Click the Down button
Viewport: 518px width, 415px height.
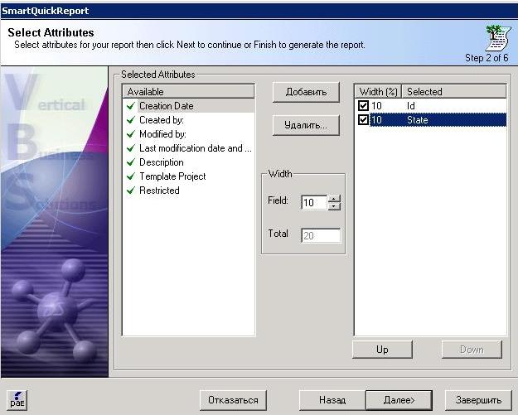click(472, 350)
